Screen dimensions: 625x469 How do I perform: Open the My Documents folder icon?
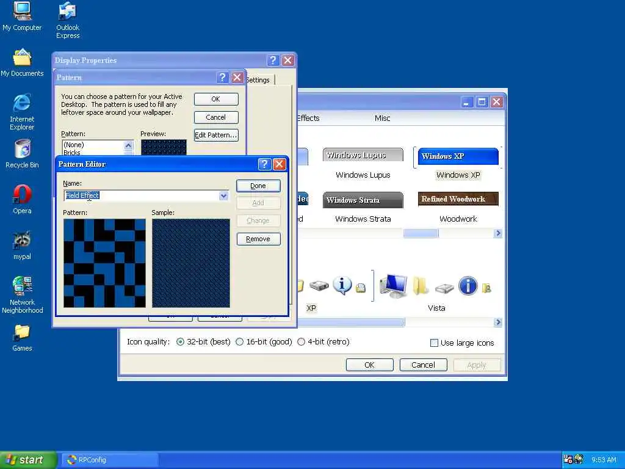coord(22,63)
